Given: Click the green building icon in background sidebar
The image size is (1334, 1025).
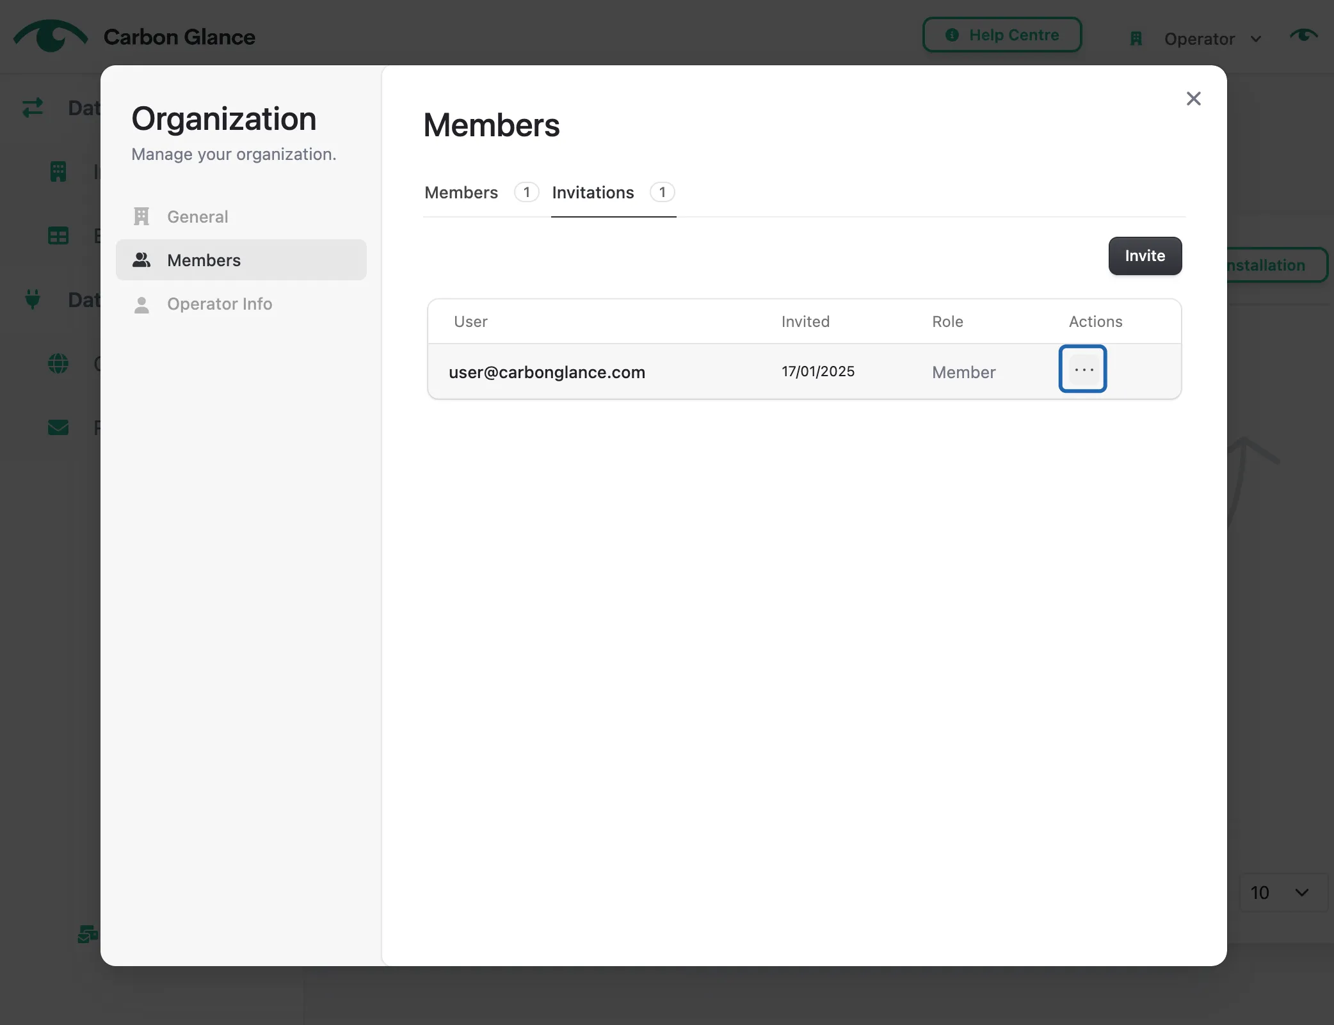Looking at the screenshot, I should pyautogui.click(x=58, y=171).
